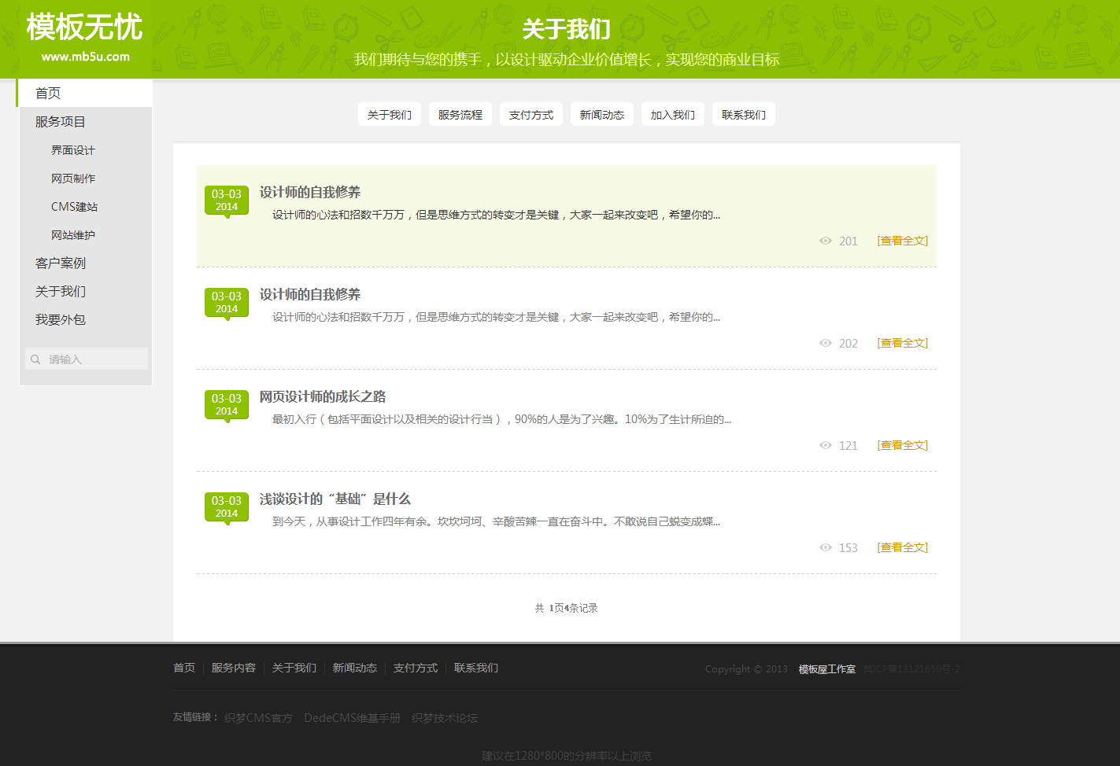Switch to the 新闻动态 tab
This screenshot has height=766, width=1120.
(601, 115)
